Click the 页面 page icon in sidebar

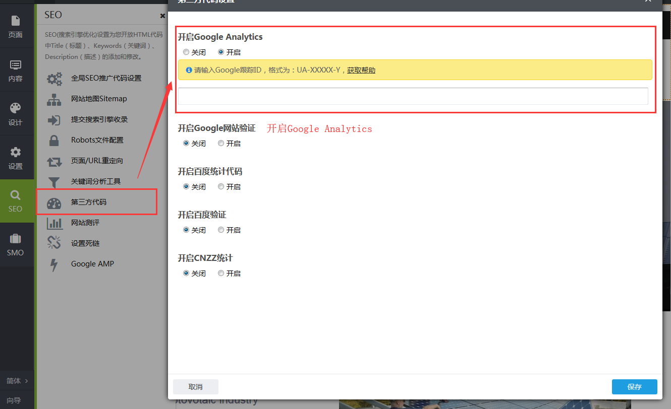click(15, 21)
